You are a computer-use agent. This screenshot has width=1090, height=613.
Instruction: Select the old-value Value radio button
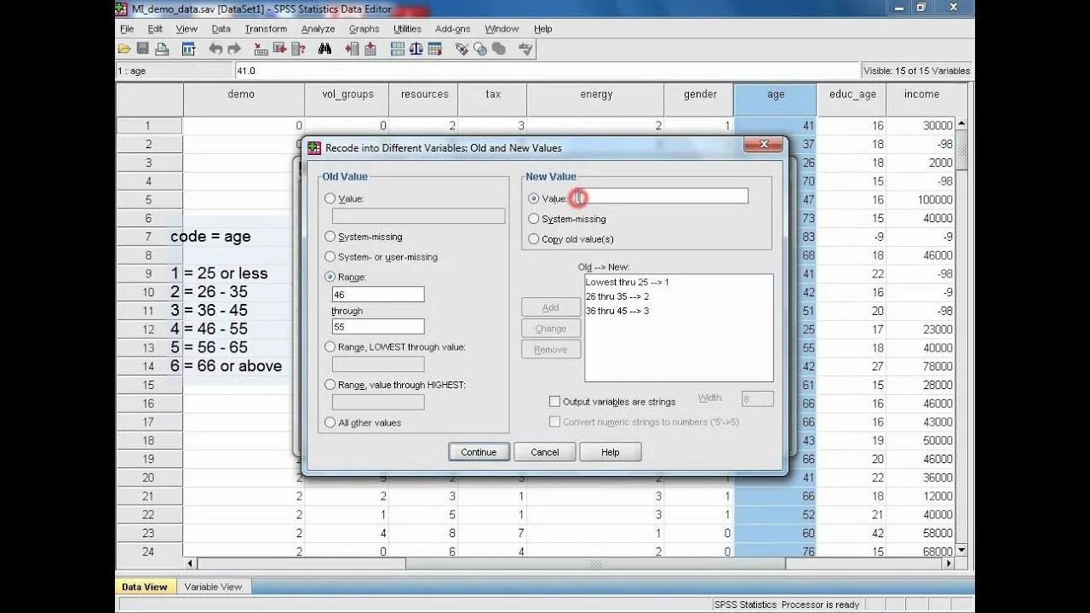click(x=330, y=198)
